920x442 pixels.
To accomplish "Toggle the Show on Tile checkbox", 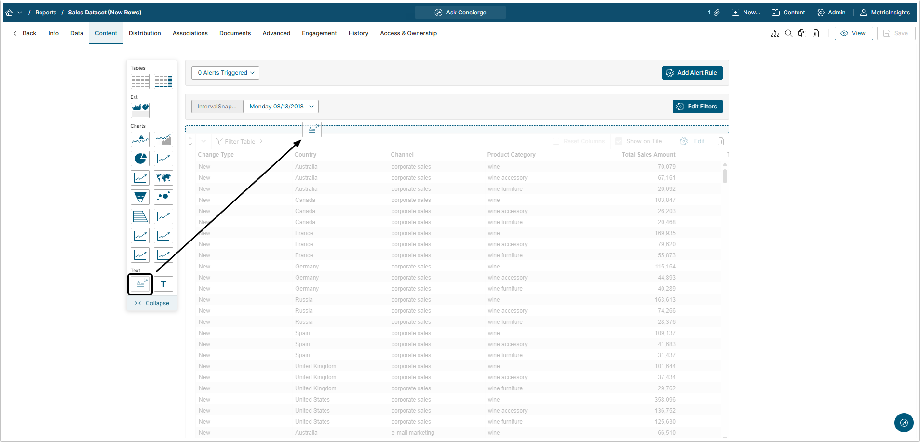I will pyautogui.click(x=619, y=141).
